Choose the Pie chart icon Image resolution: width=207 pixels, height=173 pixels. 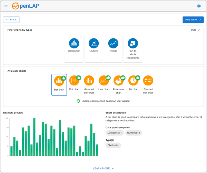point(133,81)
